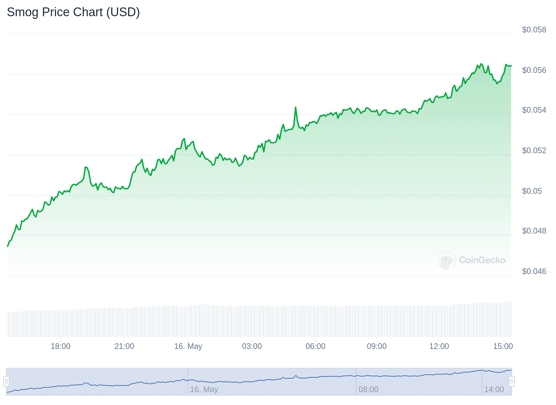The width and height of the screenshot is (556, 405).
Task: Click the 12:00 time axis label
Action: click(439, 346)
